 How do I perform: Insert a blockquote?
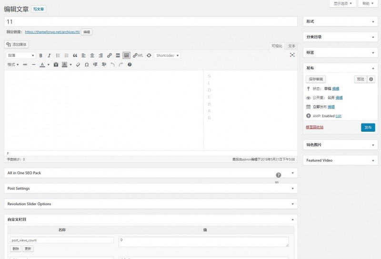click(x=75, y=56)
